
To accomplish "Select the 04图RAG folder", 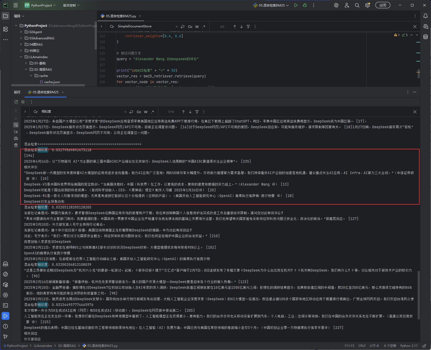I will click(36, 44).
